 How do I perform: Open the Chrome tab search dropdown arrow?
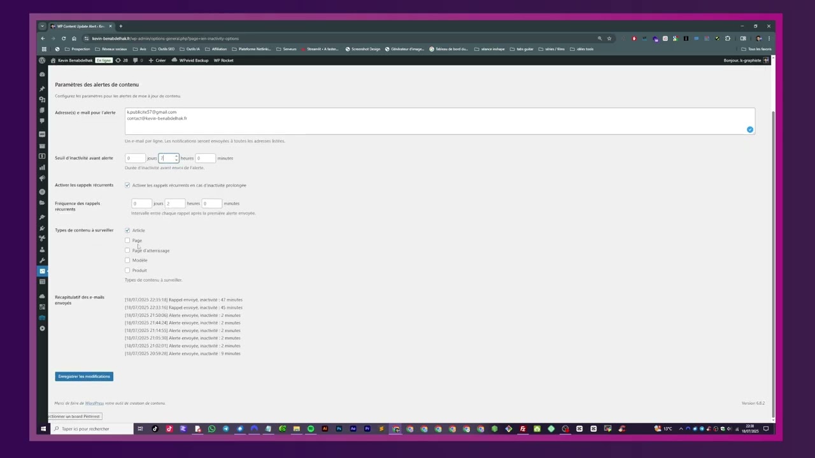[43, 26]
